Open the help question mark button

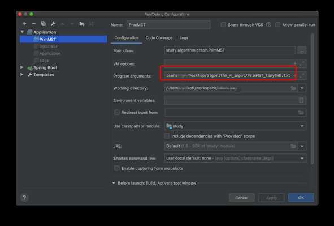[24, 198]
